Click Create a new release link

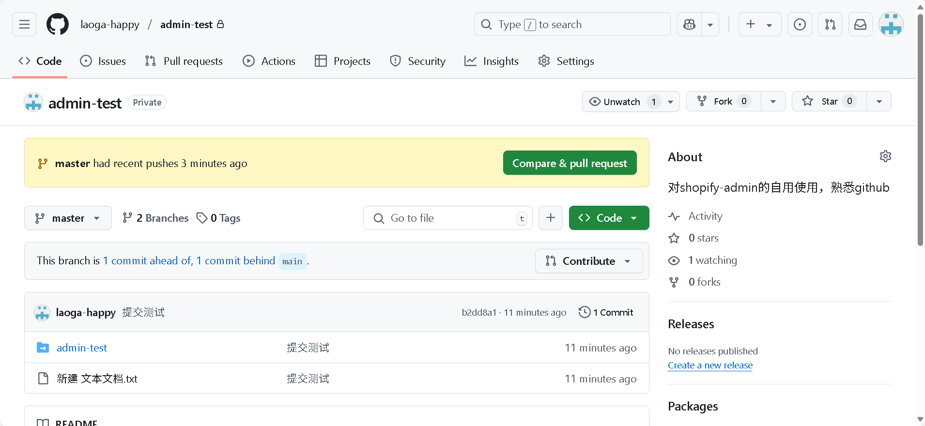[710, 365]
